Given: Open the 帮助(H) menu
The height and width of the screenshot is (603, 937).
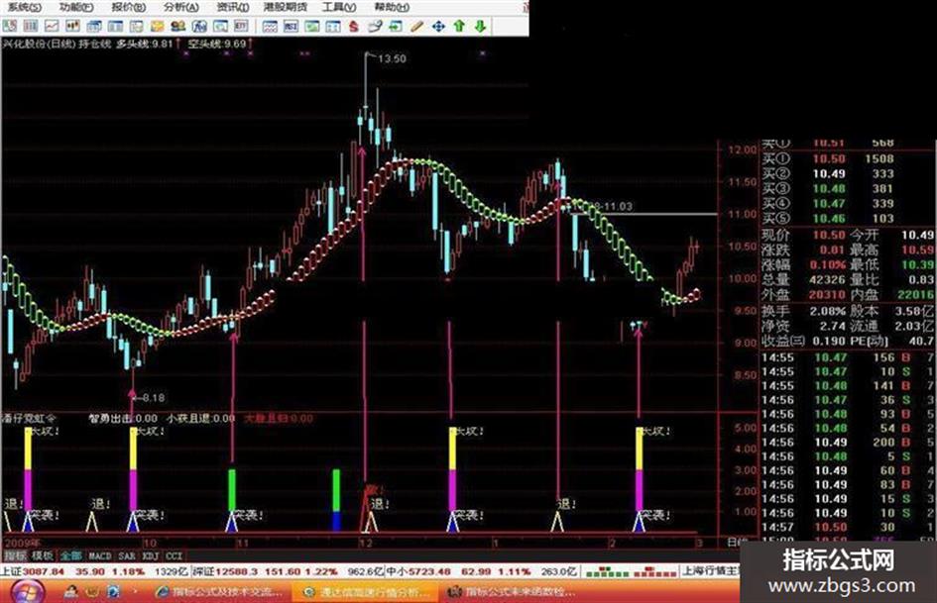Looking at the screenshot, I should click(x=391, y=7).
